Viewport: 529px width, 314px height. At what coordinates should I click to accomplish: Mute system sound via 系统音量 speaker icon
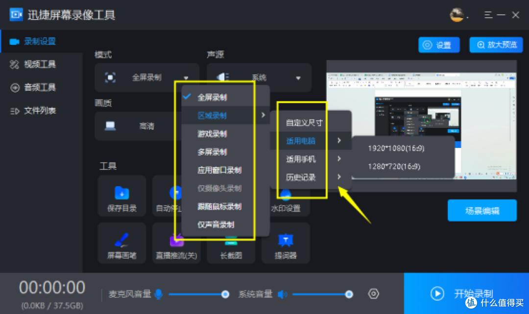coord(282,294)
